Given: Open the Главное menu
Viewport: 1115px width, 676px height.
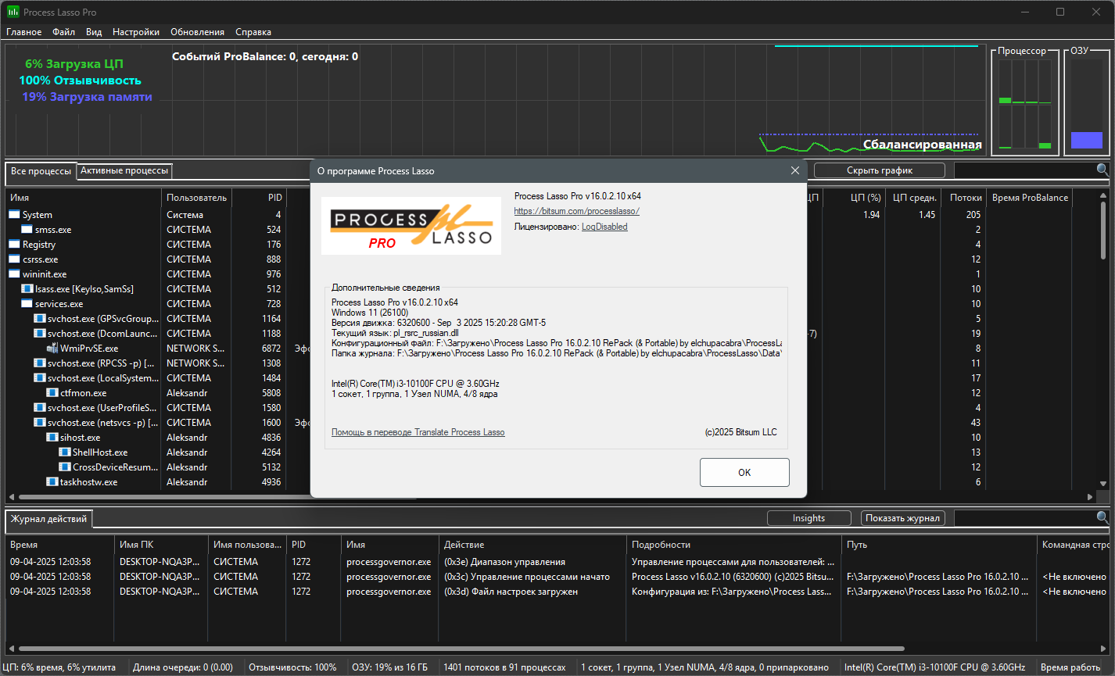Looking at the screenshot, I should click(24, 32).
